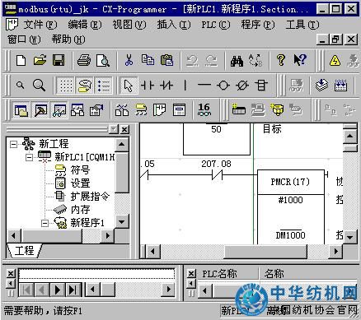The image size is (361, 320).
Task: Pick the new PLC instruction tool
Action: 261,86
